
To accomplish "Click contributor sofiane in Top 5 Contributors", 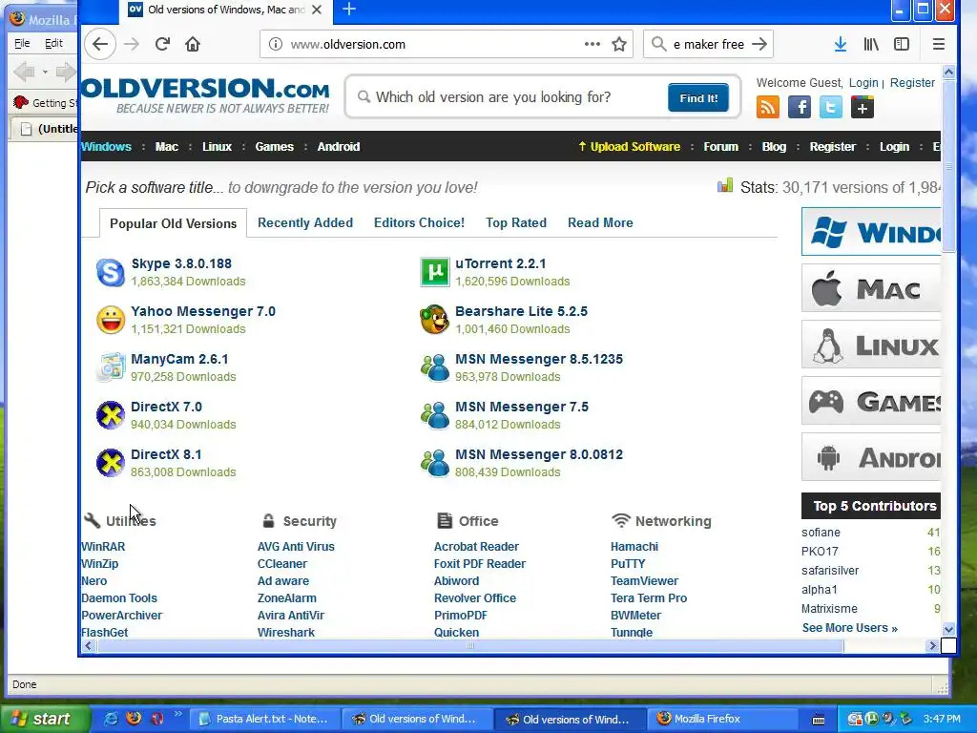I will click(x=821, y=533).
